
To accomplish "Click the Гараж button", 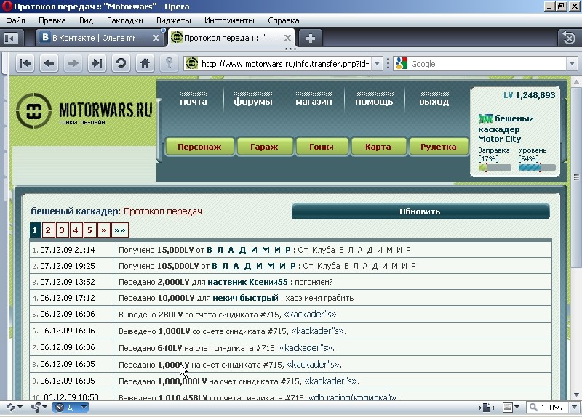I will click(x=264, y=147).
